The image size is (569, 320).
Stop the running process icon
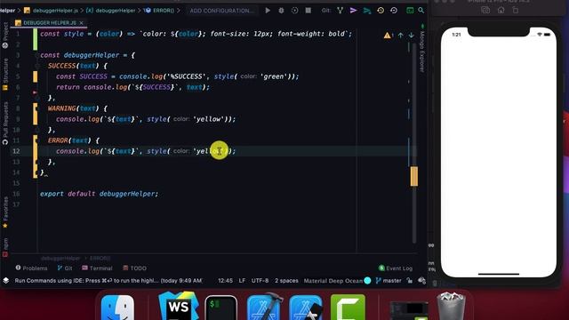pyautogui.click(x=309, y=11)
